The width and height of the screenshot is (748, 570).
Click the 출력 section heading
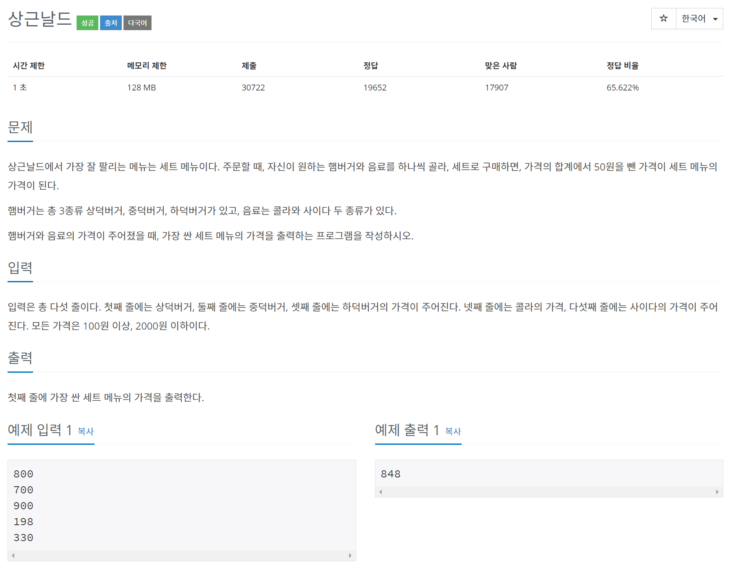point(20,357)
